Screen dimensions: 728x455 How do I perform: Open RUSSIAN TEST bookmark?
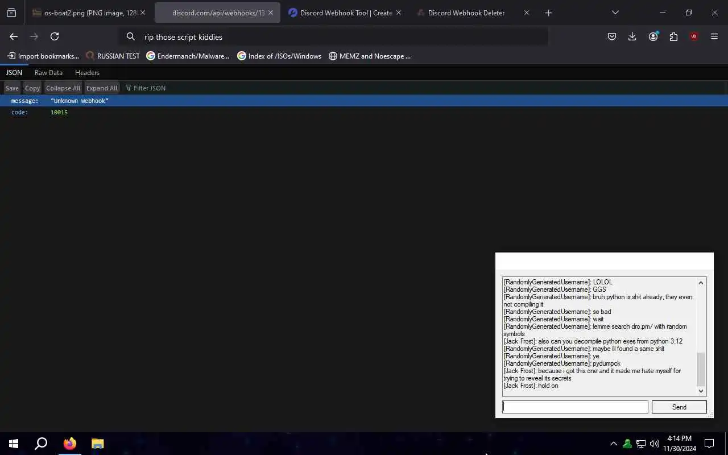(113, 56)
